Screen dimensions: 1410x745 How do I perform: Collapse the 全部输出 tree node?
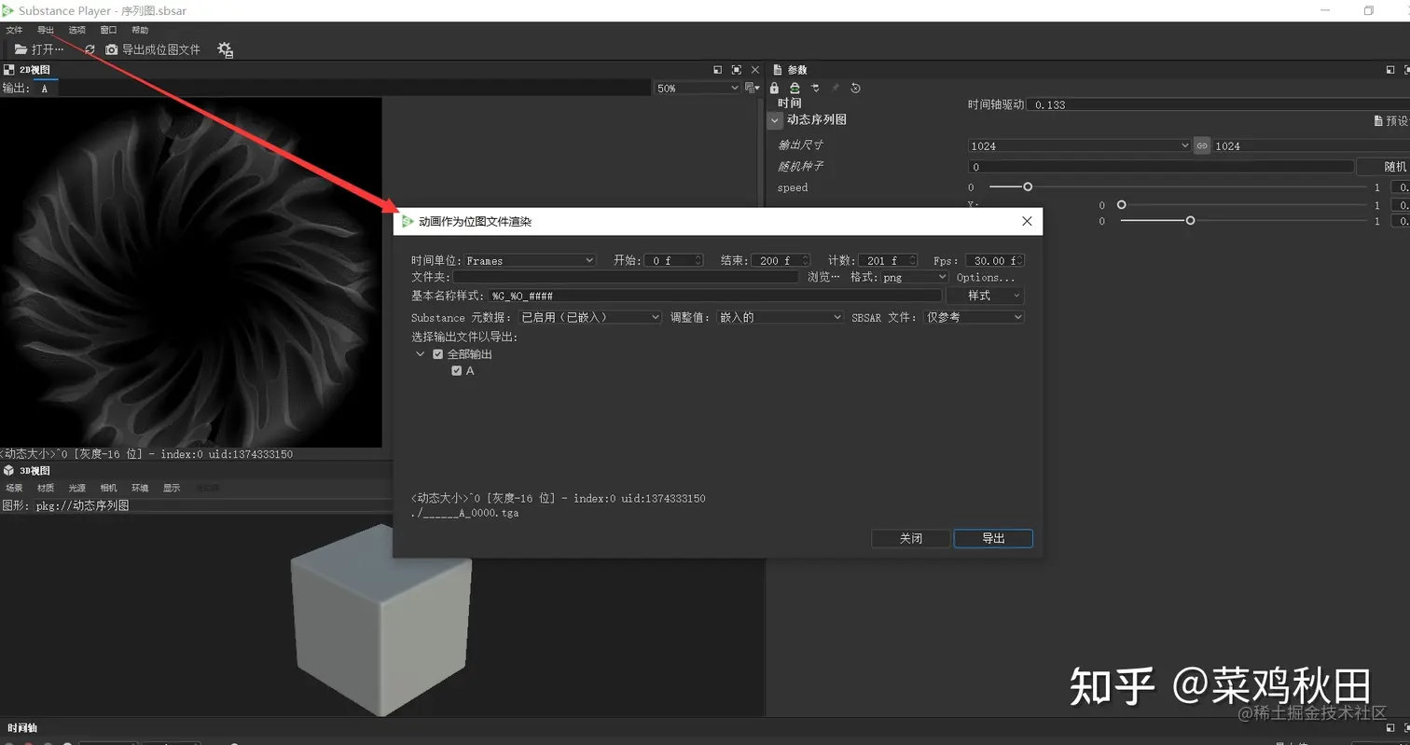click(421, 354)
